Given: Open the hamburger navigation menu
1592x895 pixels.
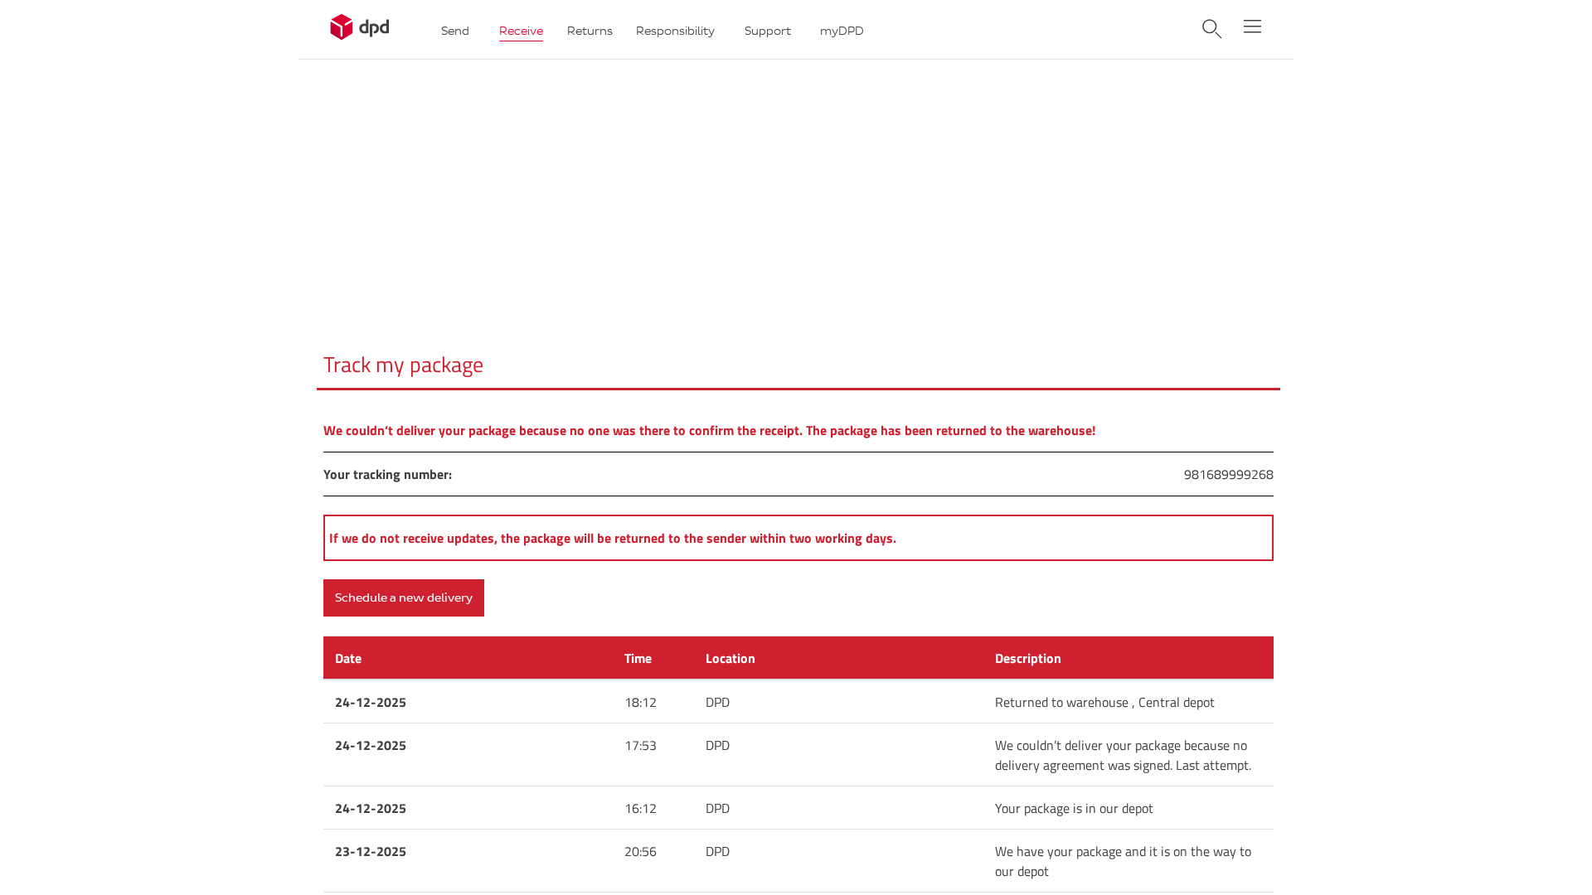Looking at the screenshot, I should pos(1252,26).
